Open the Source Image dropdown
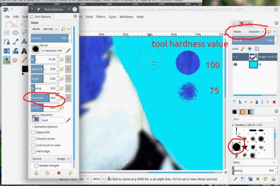This screenshot has width=280, height=186. click(x=51, y=158)
